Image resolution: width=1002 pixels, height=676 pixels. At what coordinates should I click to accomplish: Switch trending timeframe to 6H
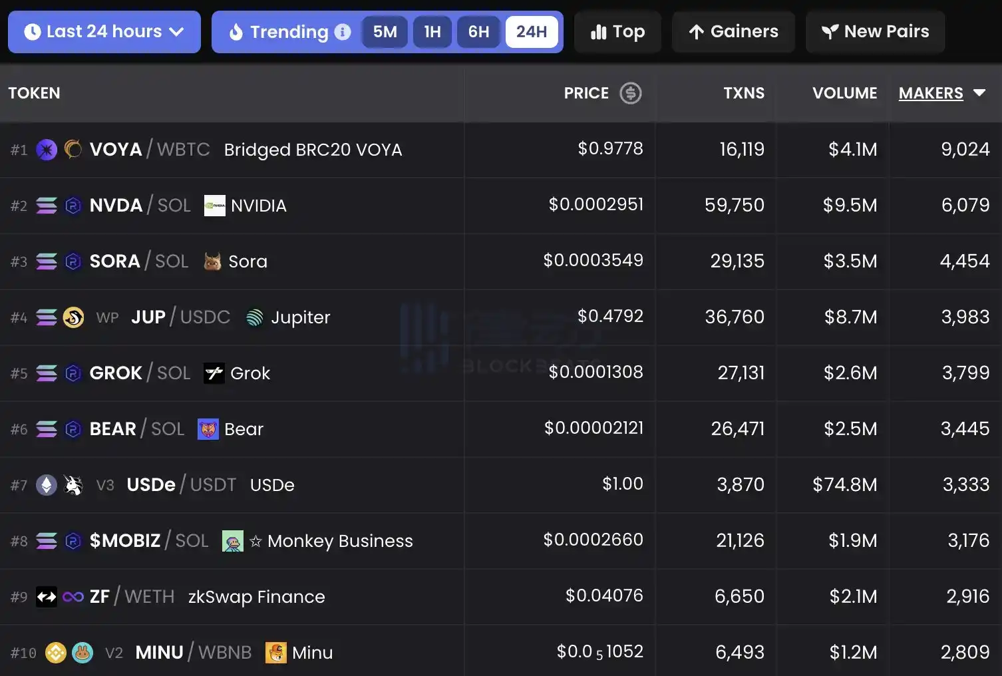click(478, 32)
